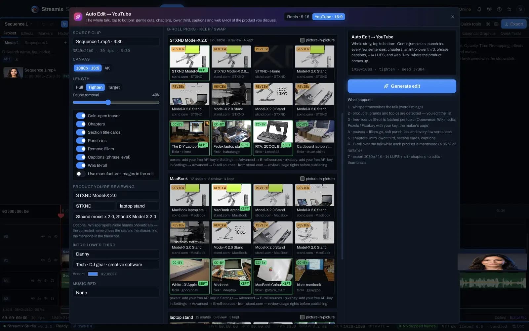Click the pink Auto Edit sparkle icon
The width and height of the screenshot is (529, 331).
click(x=78, y=17)
